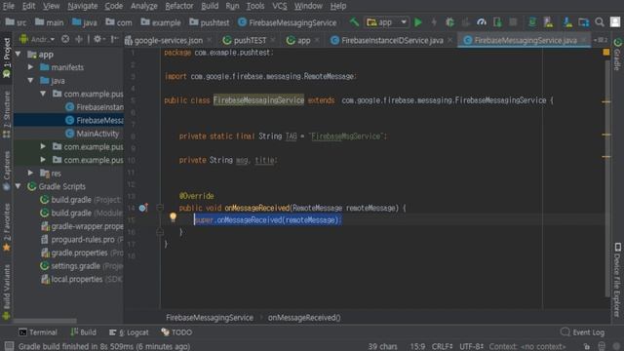Switch to the pushTEST editor tab
The height and width of the screenshot is (351, 624).
pos(250,40)
